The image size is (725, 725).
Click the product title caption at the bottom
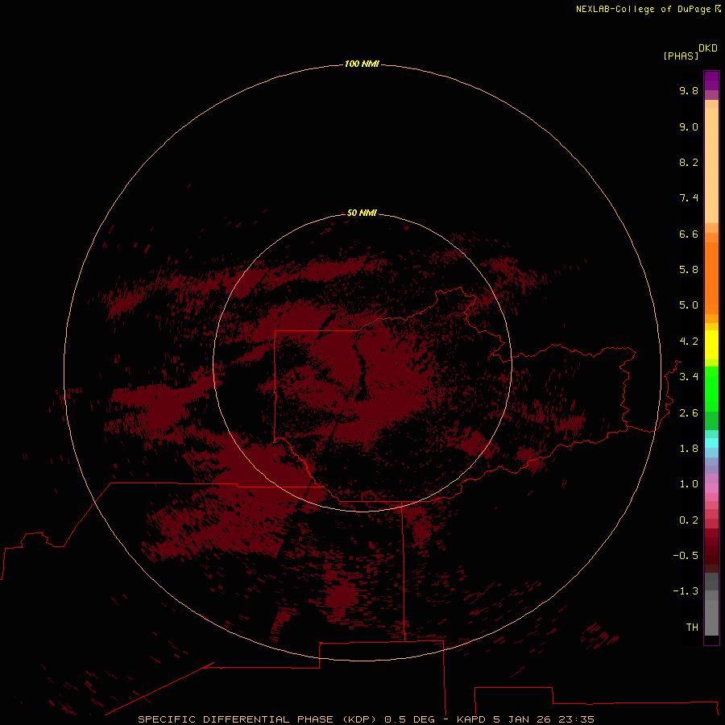coord(366,719)
